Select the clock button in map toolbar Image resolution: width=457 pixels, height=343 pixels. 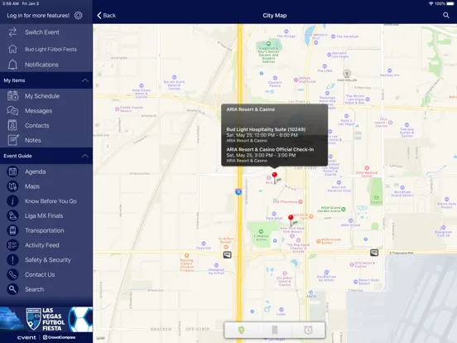click(x=308, y=330)
